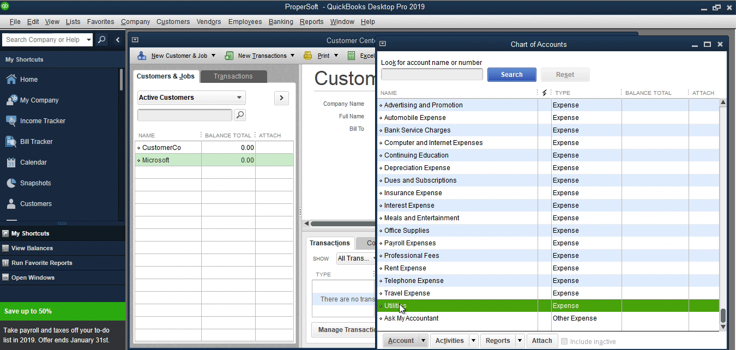Click Account button at bottom
Image resolution: width=736 pixels, height=350 pixels.
[x=401, y=341]
